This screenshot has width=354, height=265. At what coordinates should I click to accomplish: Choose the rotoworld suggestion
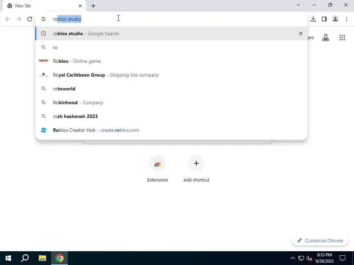(x=171, y=89)
